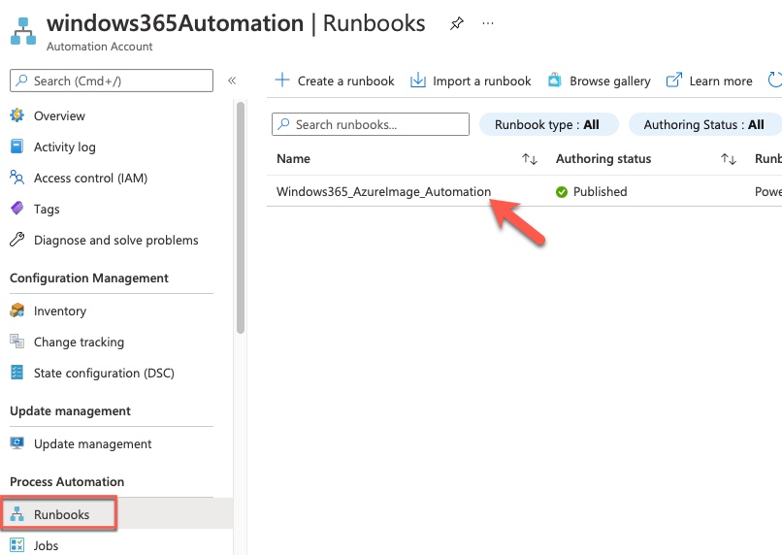Click the Name column header

click(x=293, y=159)
